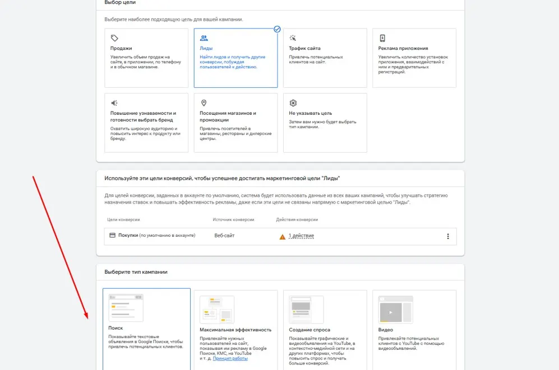Select the Поиск campaign type thumbnail
Image resolution: width=559 pixels, height=370 pixels.
click(126, 308)
